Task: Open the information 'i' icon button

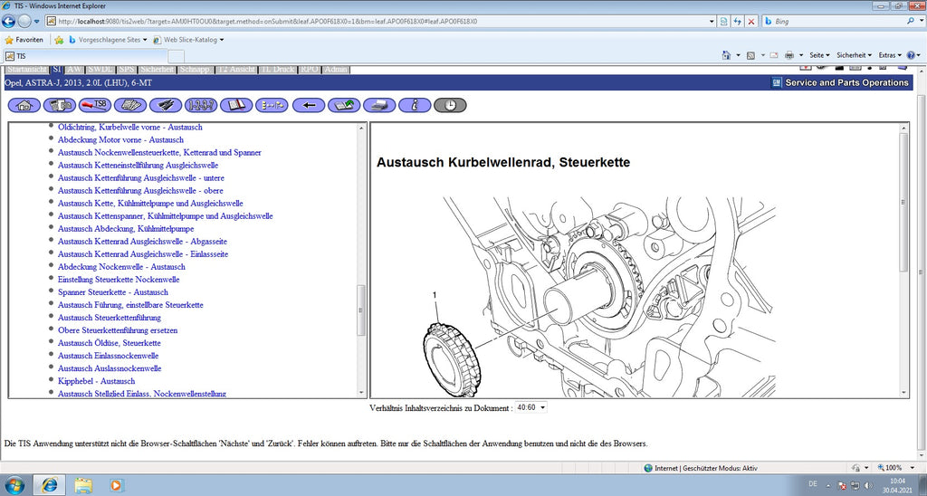Action: (415, 105)
